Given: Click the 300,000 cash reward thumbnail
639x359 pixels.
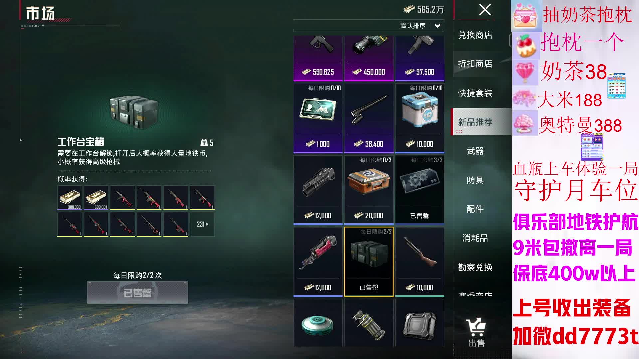Looking at the screenshot, I should pos(70,198).
